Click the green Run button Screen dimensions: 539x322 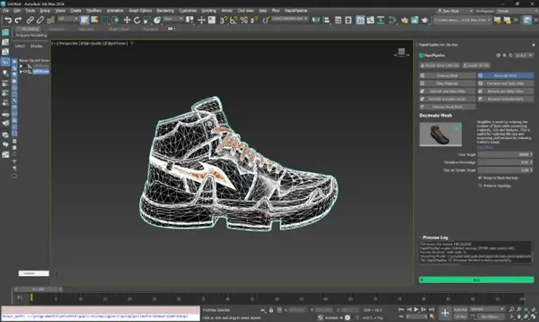(476, 280)
